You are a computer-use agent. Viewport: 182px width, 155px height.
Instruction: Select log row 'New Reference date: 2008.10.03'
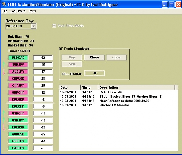pyautogui.click(x=118, y=101)
